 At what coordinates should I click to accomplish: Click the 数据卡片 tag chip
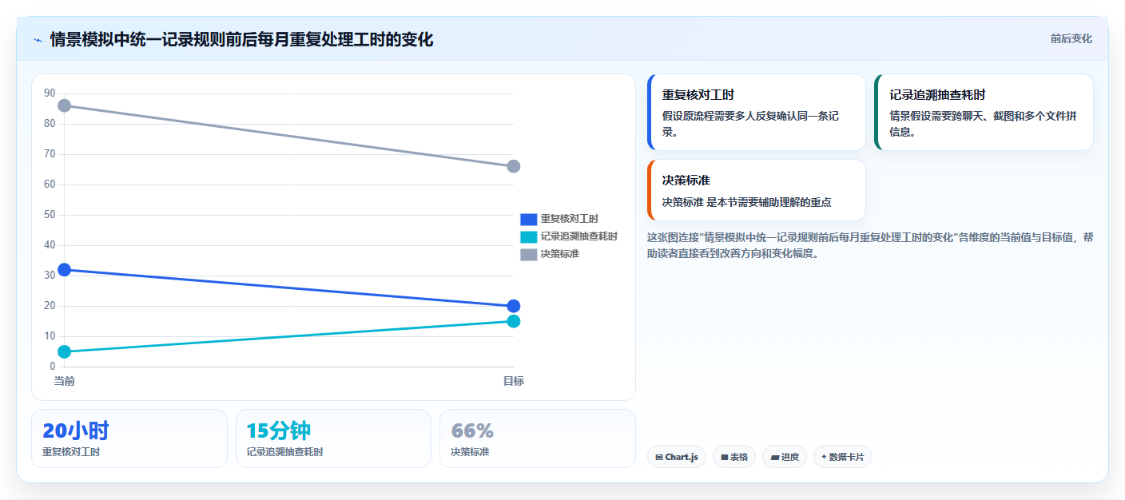(x=843, y=457)
